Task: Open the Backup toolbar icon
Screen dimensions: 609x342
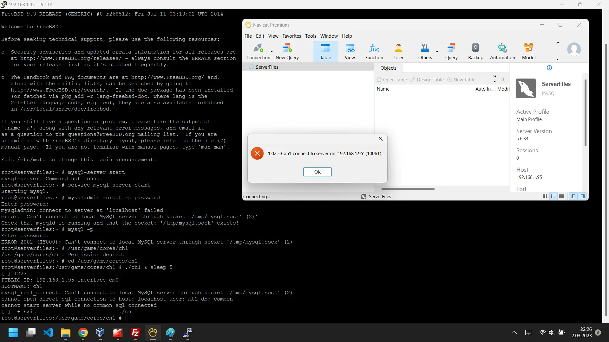Action: pyautogui.click(x=475, y=52)
